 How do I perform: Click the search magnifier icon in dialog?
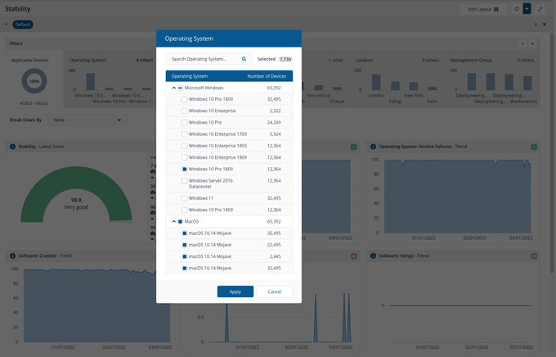244,59
